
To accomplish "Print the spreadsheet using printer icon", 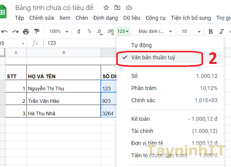I will click(26, 31).
